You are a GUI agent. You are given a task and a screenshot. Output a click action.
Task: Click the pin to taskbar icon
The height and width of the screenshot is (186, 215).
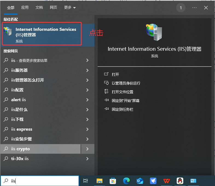pos(106,109)
